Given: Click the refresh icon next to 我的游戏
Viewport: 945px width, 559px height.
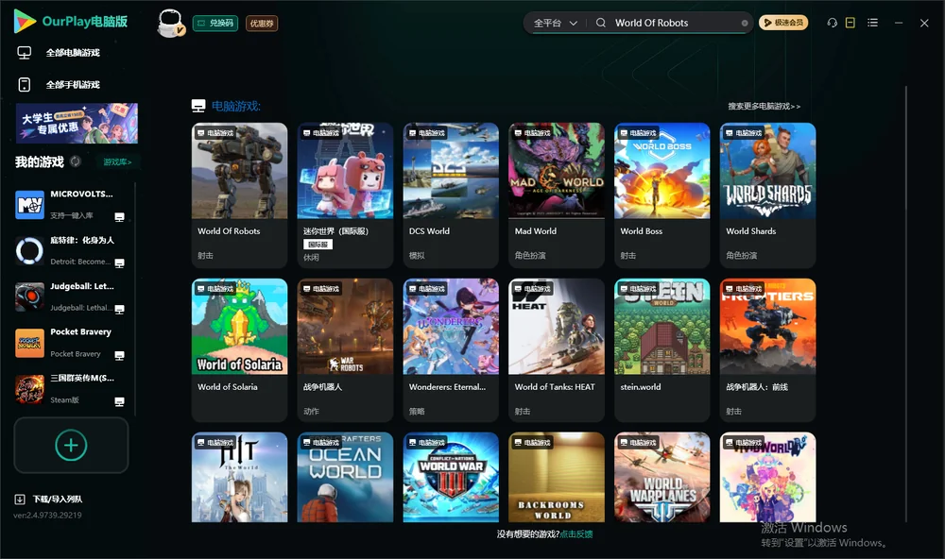Looking at the screenshot, I should [x=76, y=161].
